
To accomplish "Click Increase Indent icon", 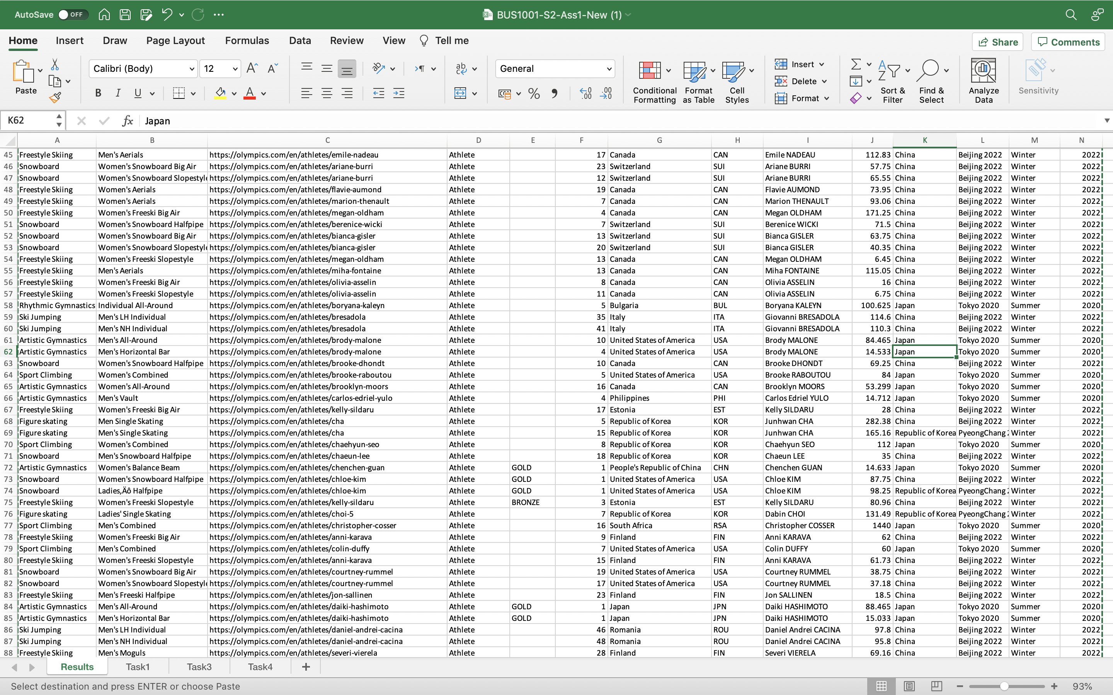I will 399,93.
